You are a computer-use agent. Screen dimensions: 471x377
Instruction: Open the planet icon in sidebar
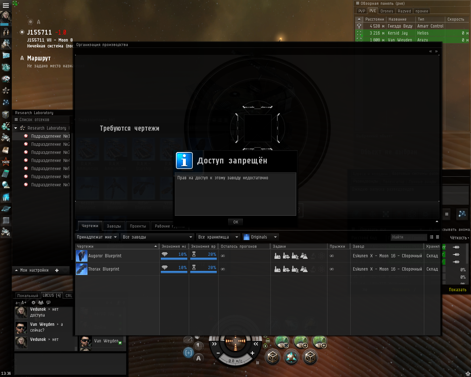tap(6, 209)
